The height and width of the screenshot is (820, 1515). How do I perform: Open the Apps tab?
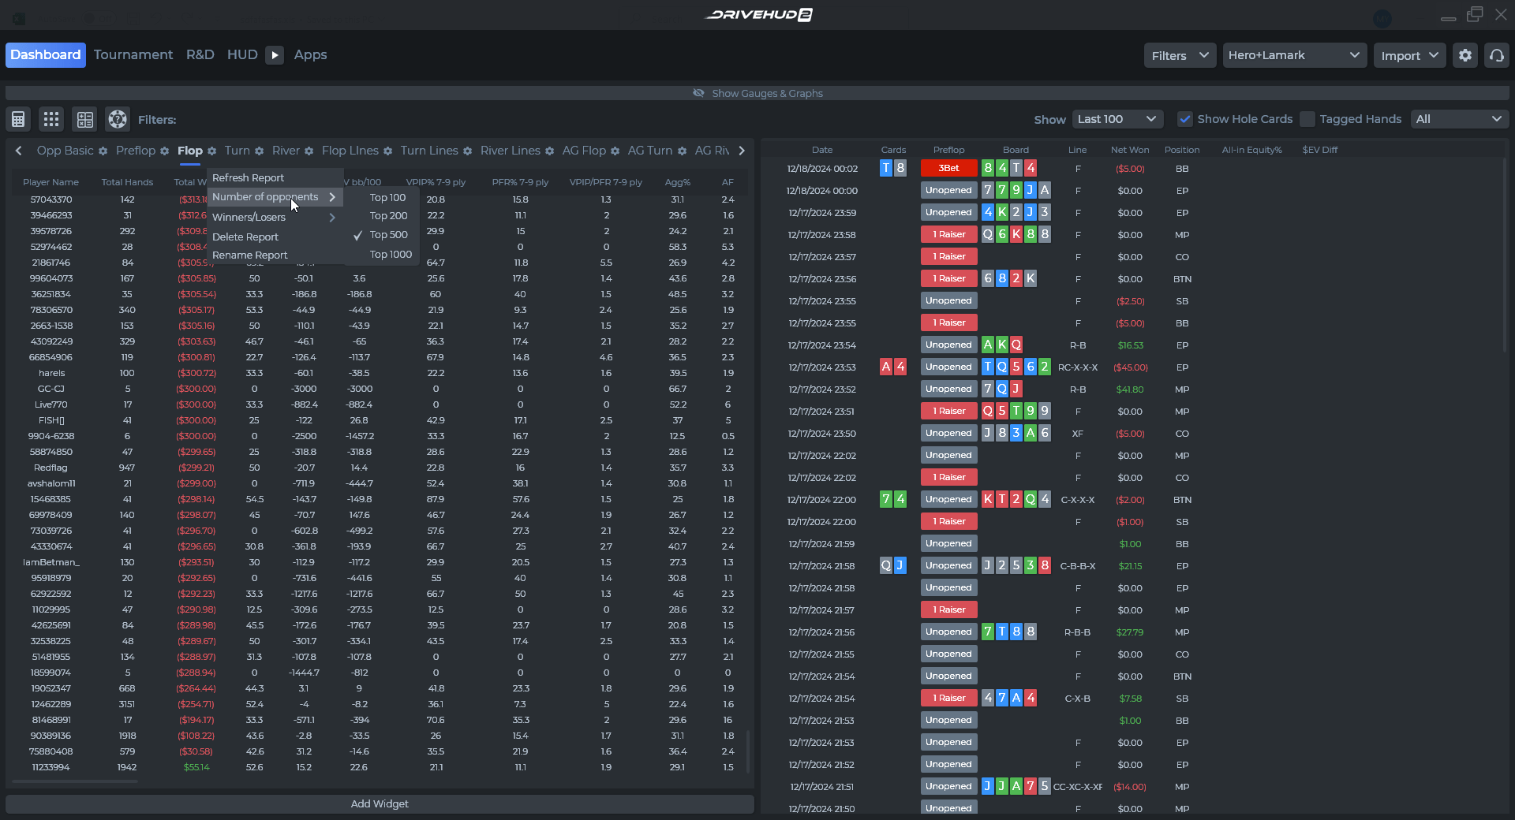coord(310,54)
